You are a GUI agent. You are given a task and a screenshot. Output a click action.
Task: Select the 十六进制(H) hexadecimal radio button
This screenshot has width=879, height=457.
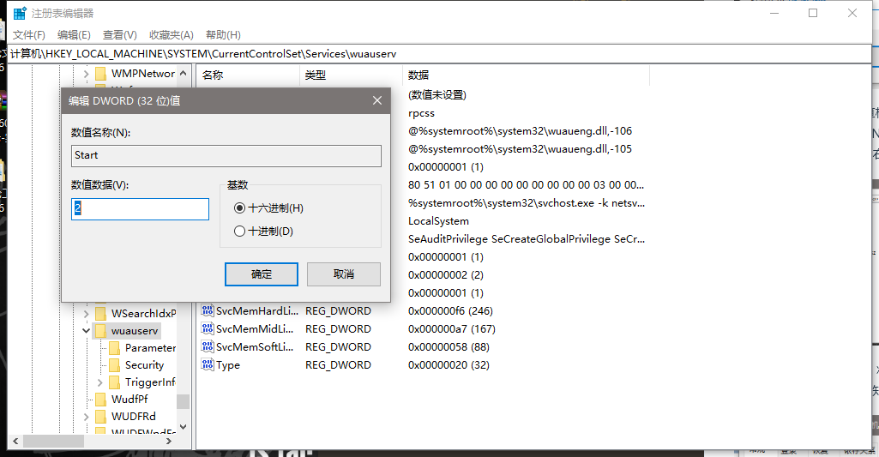[x=239, y=207]
